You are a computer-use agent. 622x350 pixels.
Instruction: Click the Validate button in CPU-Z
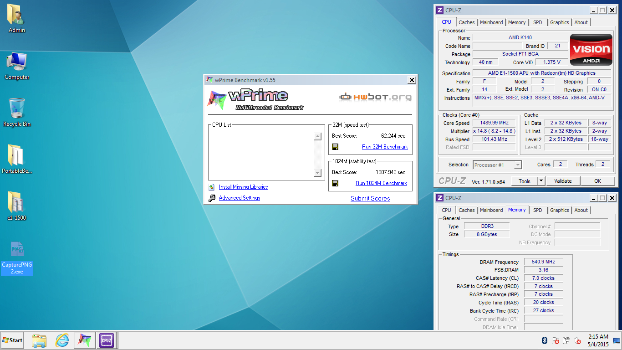[x=563, y=181]
